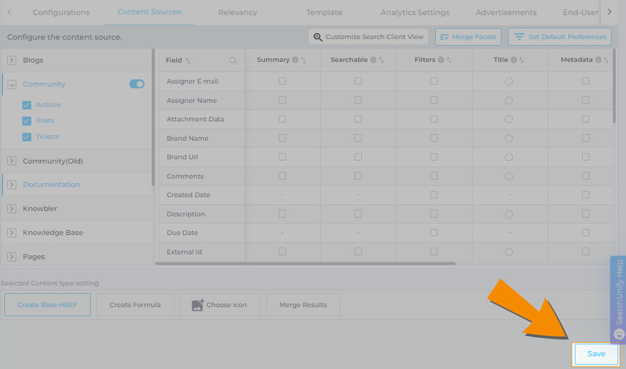Open the SearchUnify Help side widget
This screenshot has height=369, width=626.
coord(618,299)
